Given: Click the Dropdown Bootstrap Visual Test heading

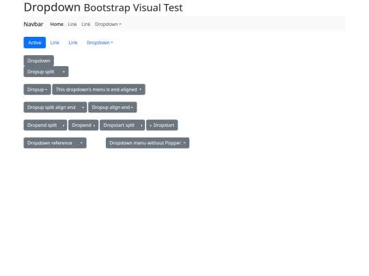Looking at the screenshot, I should [103, 7].
